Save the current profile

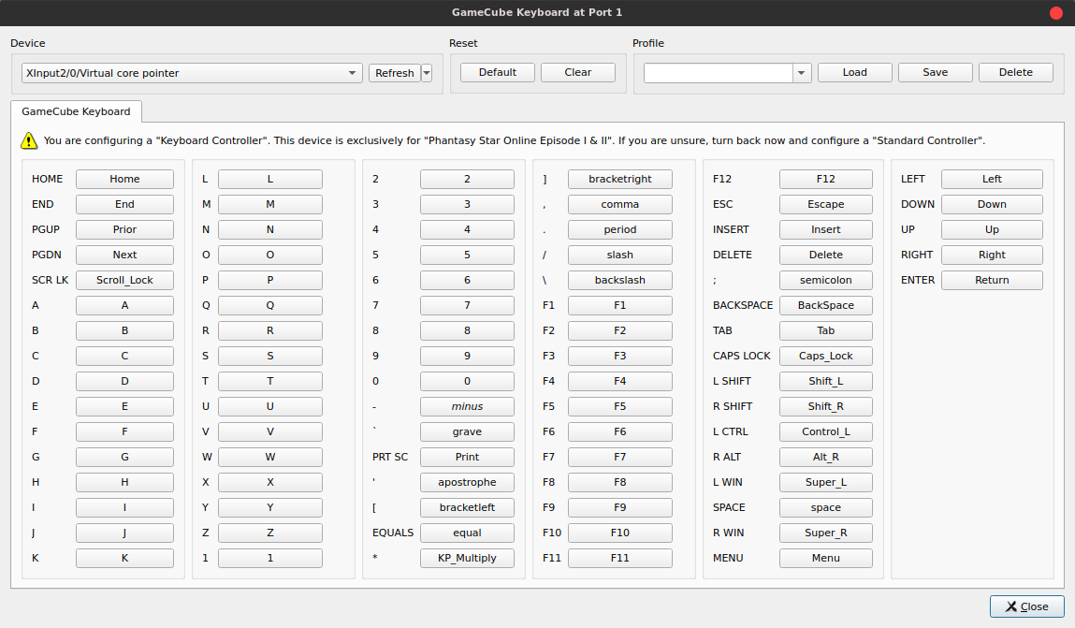[x=936, y=72]
